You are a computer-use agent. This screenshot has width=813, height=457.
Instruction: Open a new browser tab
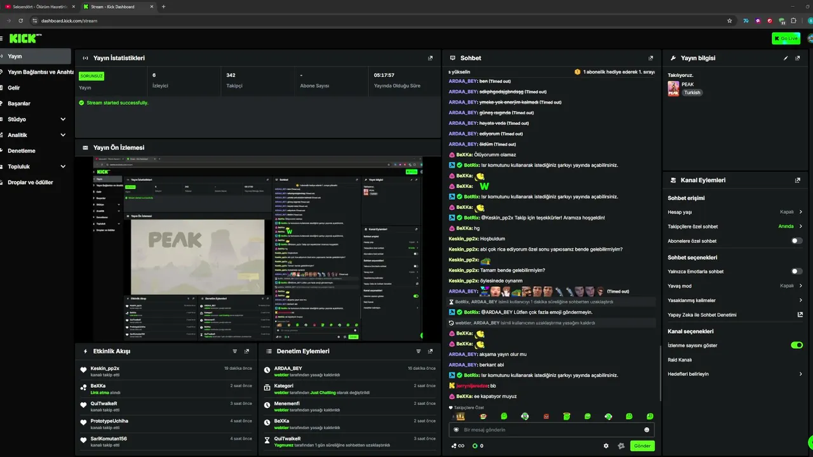[x=163, y=6]
